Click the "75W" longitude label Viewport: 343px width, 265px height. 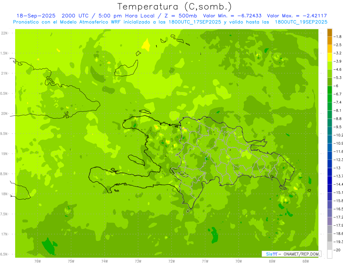tap(71, 261)
